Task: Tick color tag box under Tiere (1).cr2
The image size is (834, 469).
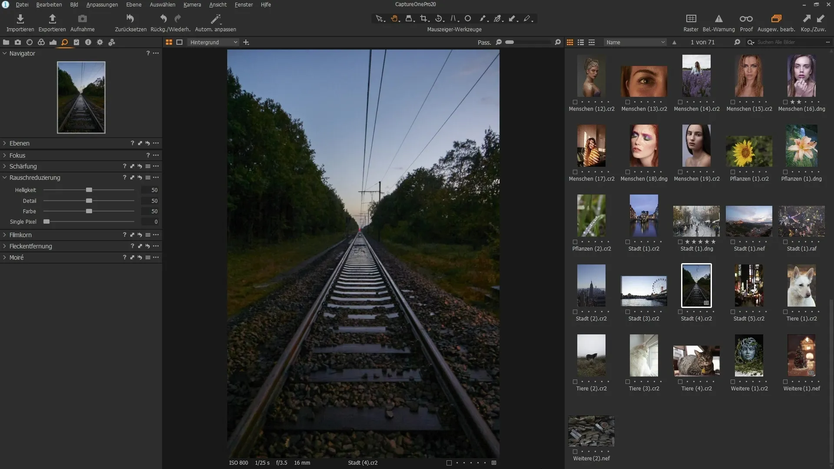Action: coord(785,312)
